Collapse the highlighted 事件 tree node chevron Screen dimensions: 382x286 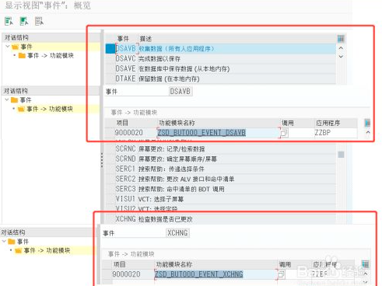[x=8, y=47]
